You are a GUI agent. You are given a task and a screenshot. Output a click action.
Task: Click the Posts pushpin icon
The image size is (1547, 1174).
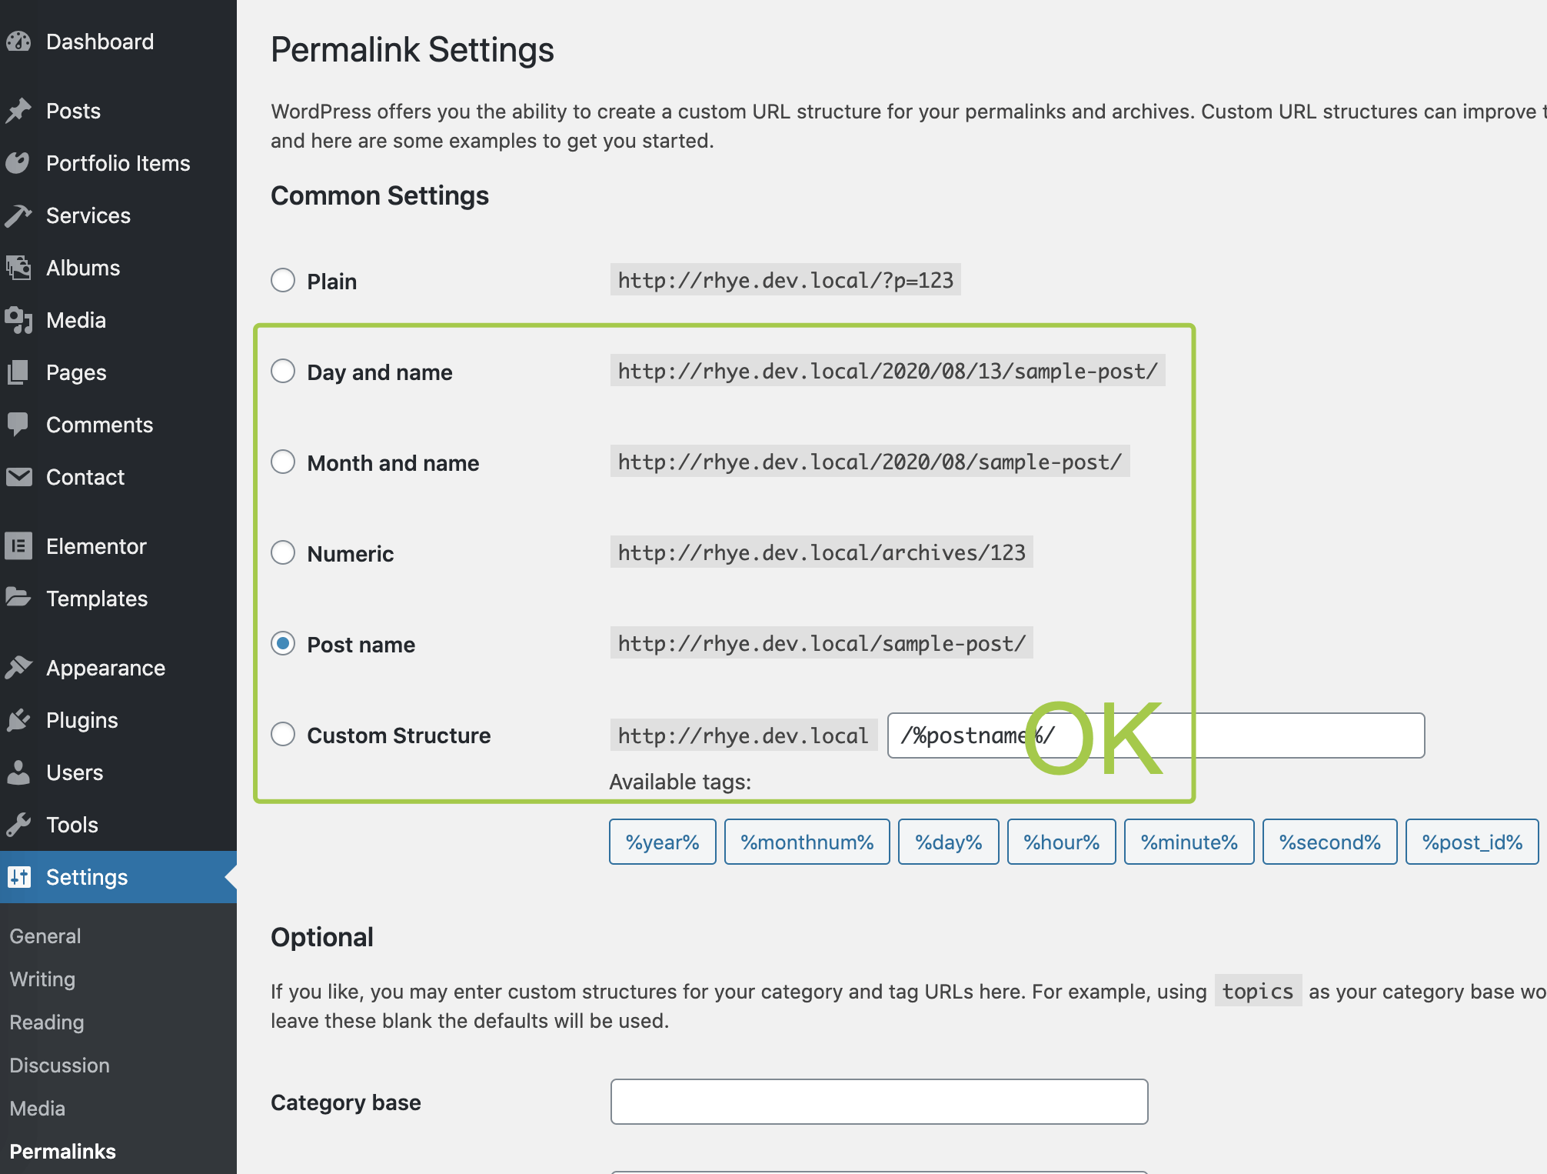coord(18,111)
